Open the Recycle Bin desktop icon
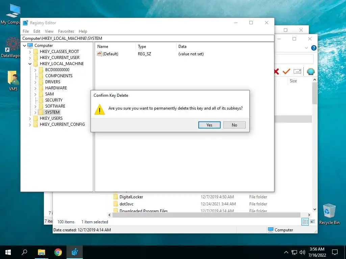 coord(329,214)
